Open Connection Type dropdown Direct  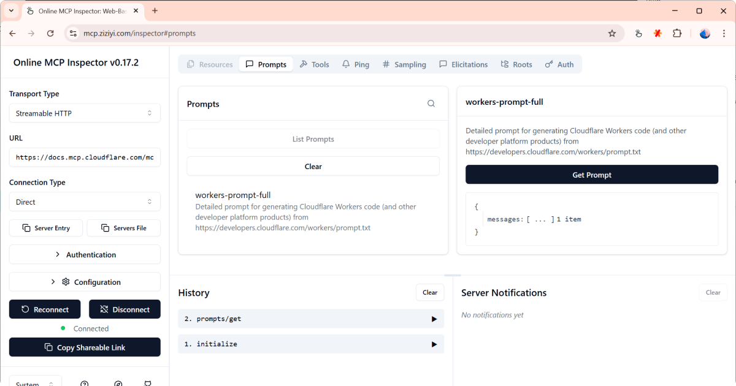point(85,202)
